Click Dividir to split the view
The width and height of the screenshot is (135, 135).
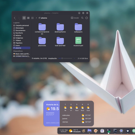click(x=75, y=18)
